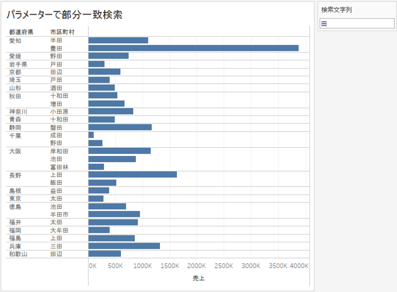Click the 増田 city label
Viewport: 397px width, 292px height.
tap(56, 104)
